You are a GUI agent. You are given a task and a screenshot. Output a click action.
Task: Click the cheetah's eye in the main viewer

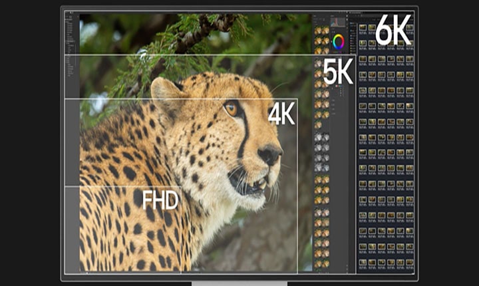point(231,108)
